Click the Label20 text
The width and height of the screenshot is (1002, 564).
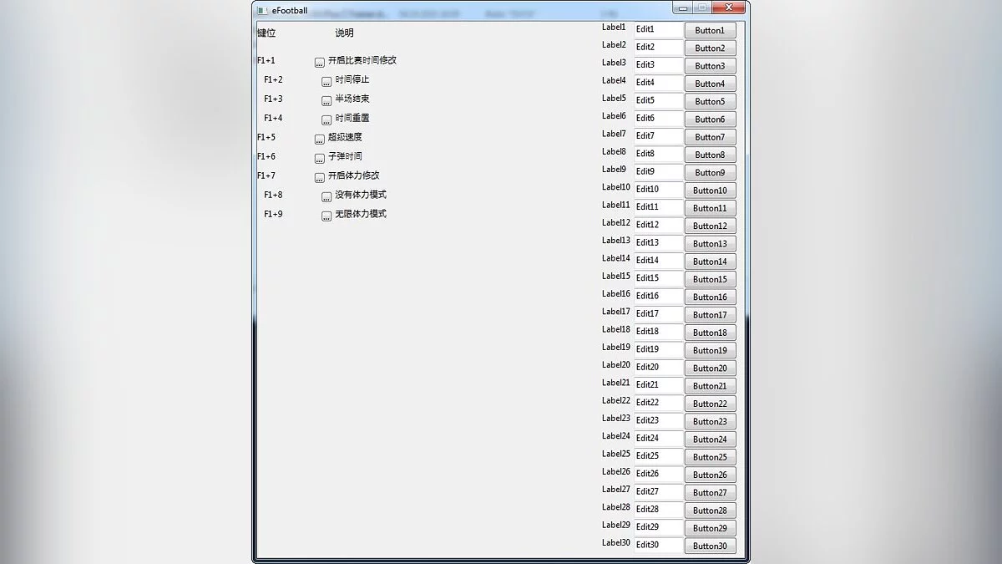pos(616,365)
